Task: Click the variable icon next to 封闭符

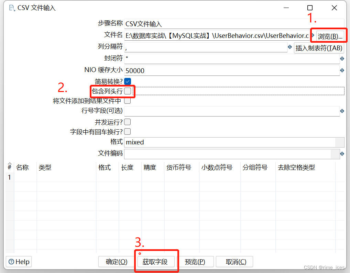Action: [x=342, y=59]
